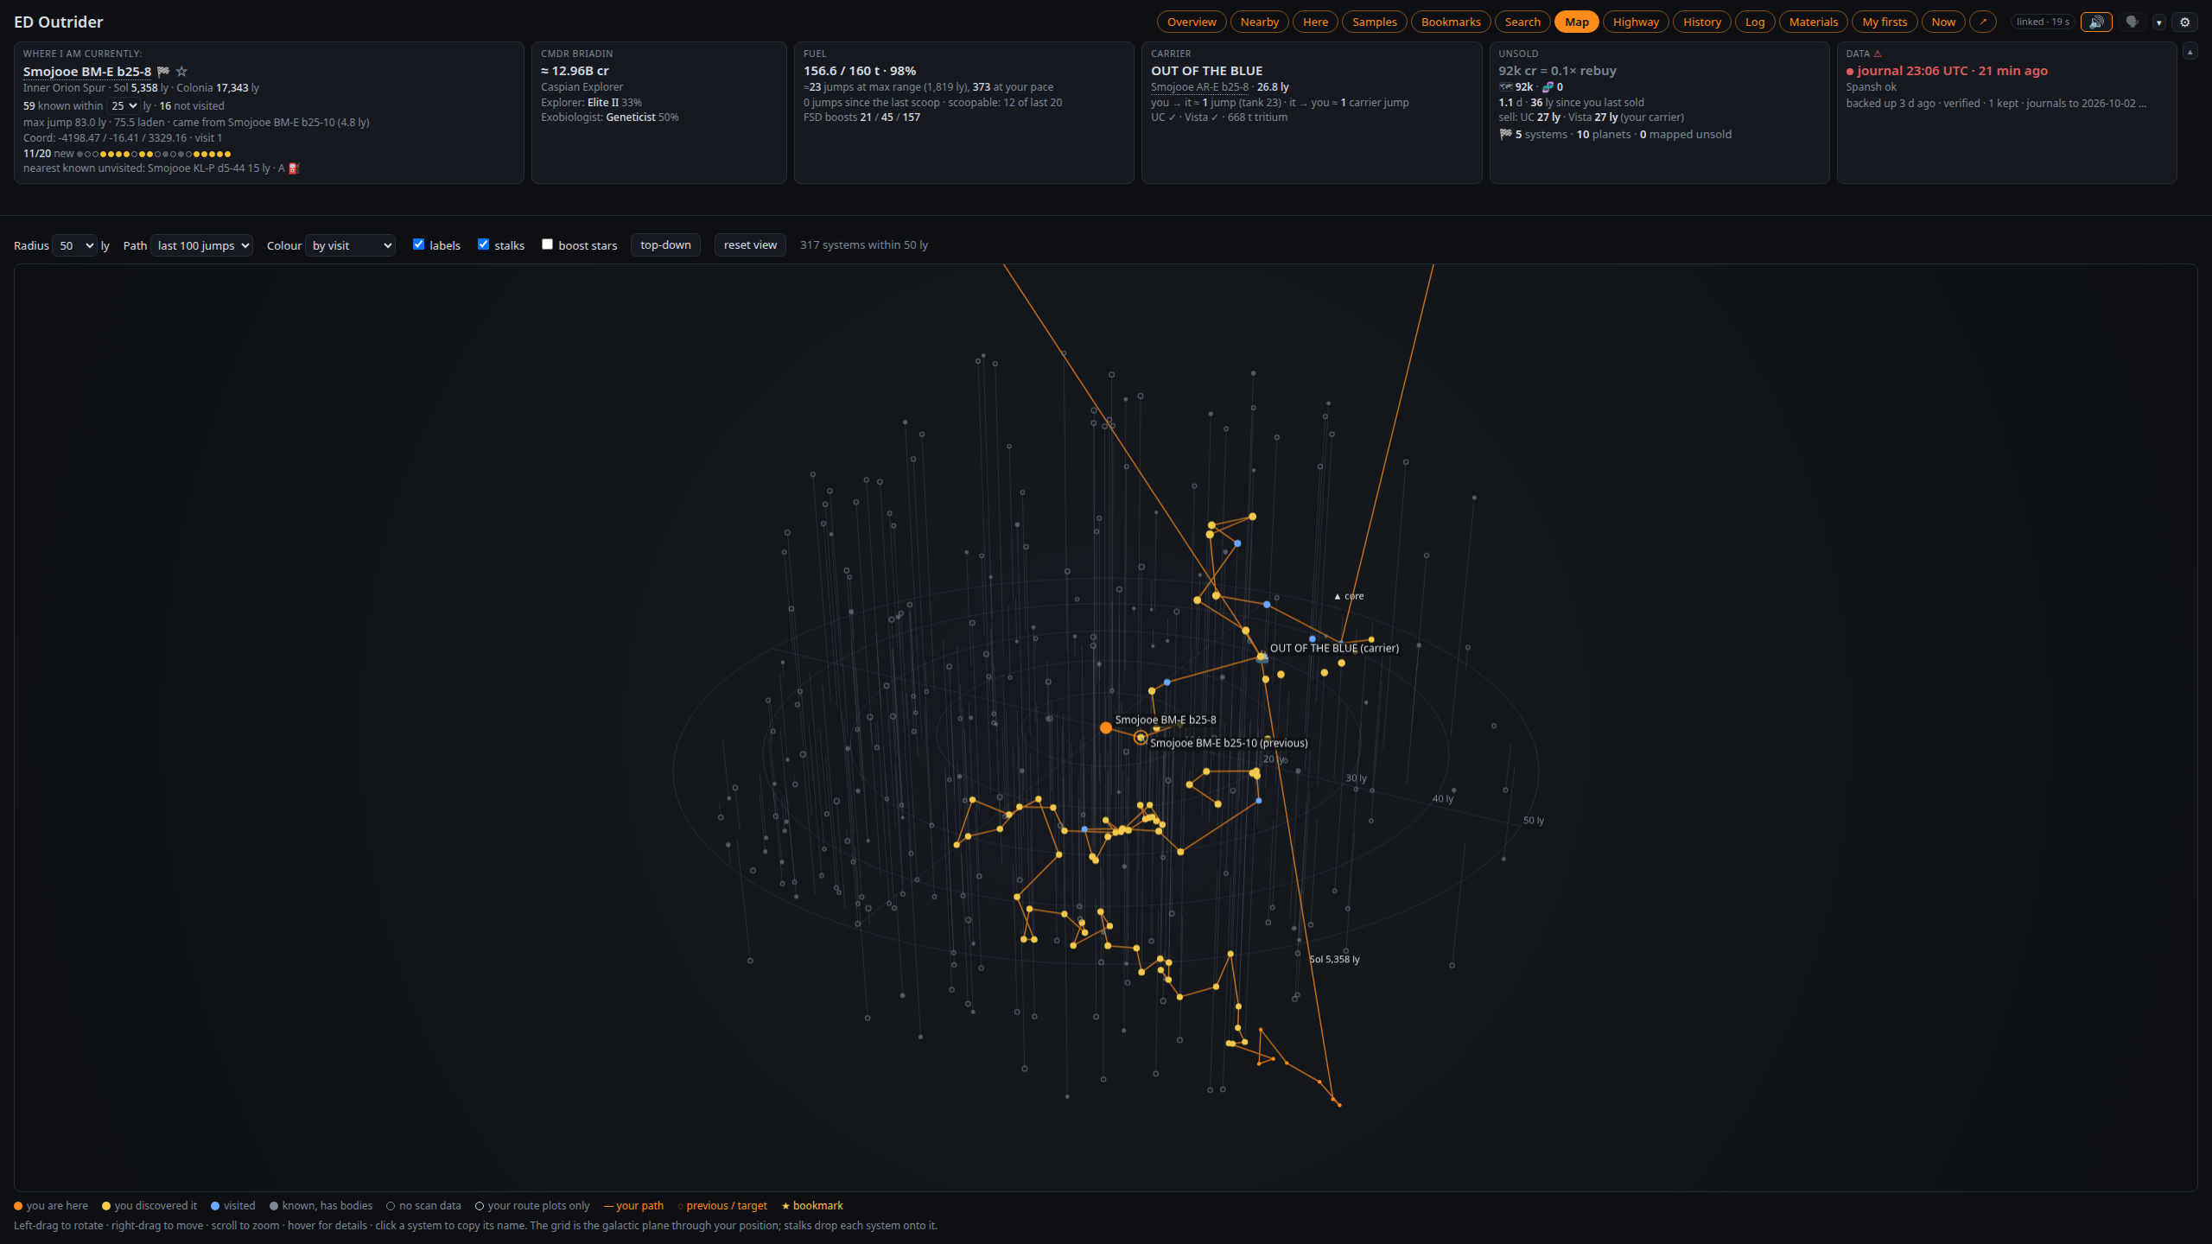This screenshot has height=1244, width=2212.
Task: Click the checkered flag beside system name
Action: 163,71
